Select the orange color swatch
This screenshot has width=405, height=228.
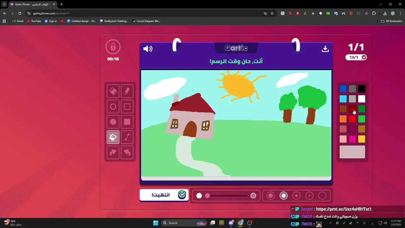click(x=343, y=119)
